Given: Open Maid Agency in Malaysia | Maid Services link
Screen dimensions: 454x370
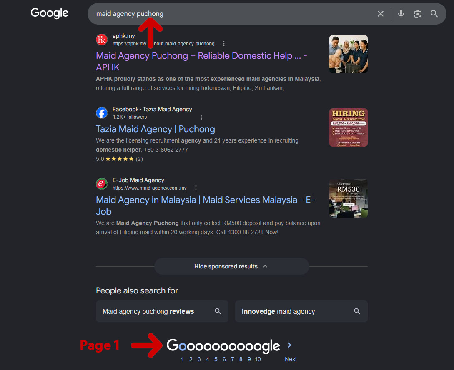Looking at the screenshot, I should 205,206.
